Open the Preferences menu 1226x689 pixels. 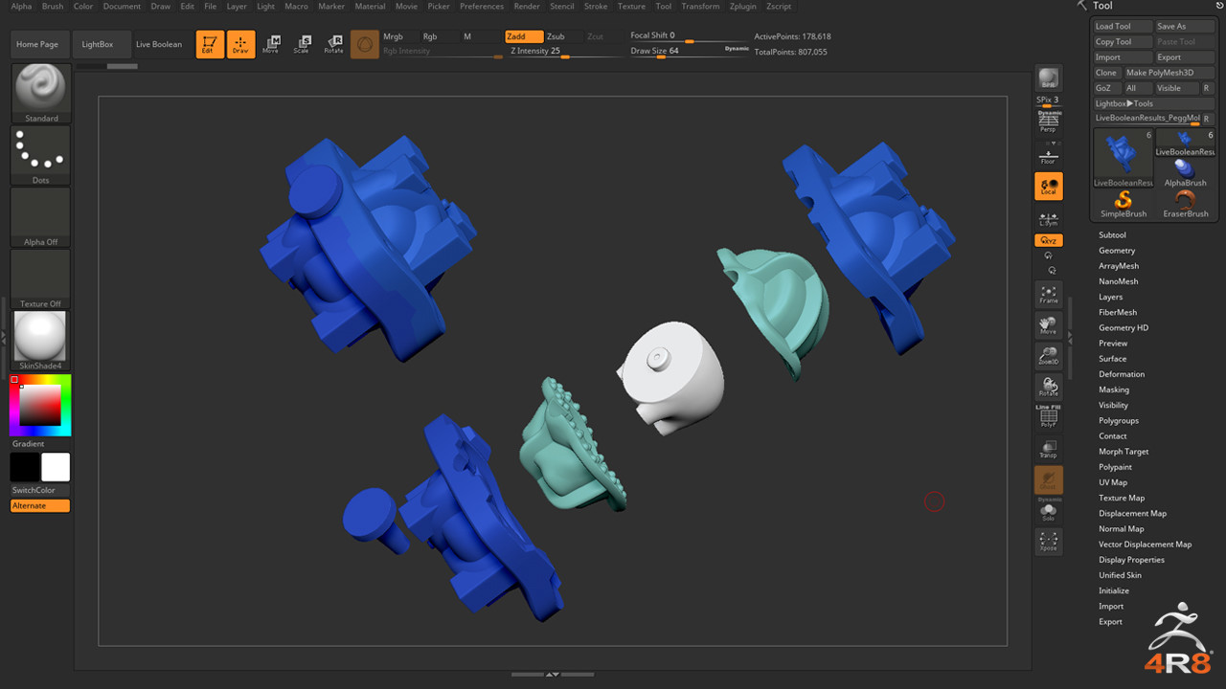pyautogui.click(x=481, y=7)
